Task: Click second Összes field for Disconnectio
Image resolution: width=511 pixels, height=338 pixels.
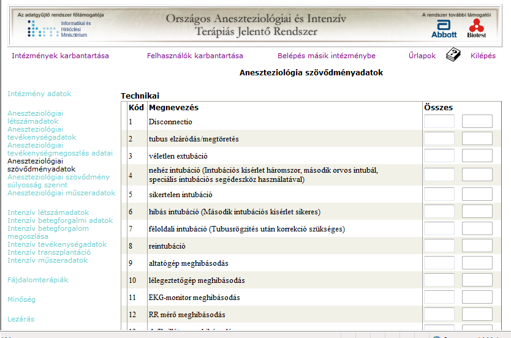Action: coord(477,121)
